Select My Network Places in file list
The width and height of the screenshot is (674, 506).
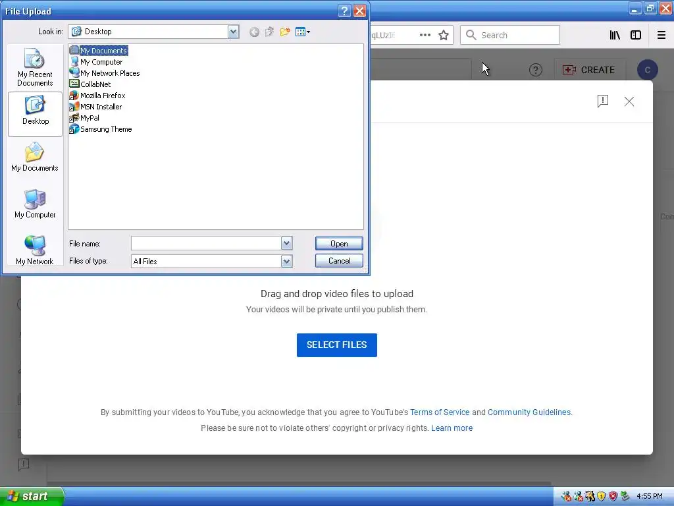105,73
